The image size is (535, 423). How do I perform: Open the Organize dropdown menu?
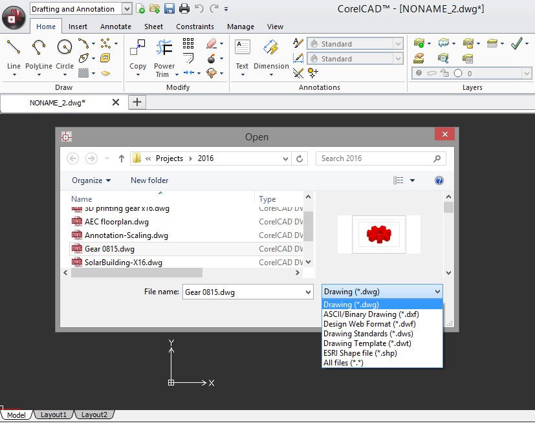tap(91, 180)
